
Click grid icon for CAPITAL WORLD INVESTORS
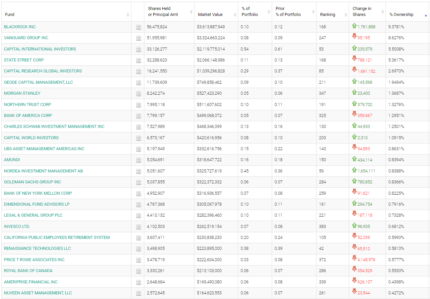(139, 138)
